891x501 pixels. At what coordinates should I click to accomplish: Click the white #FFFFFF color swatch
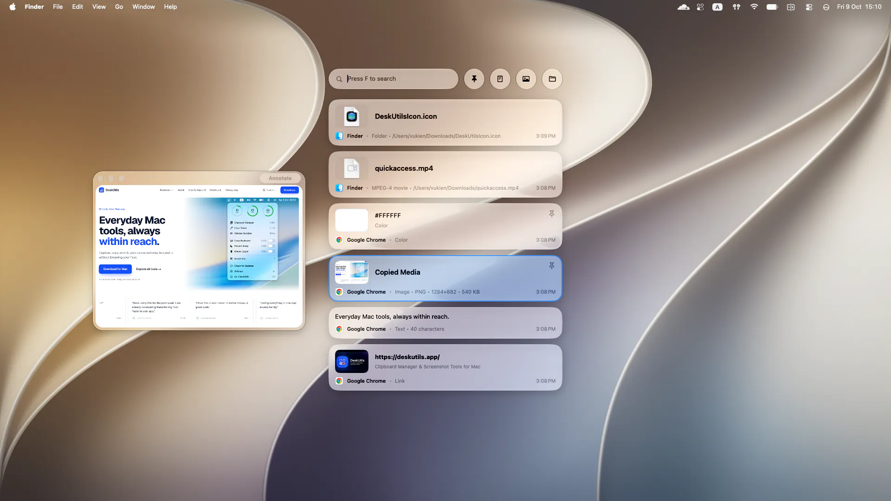[x=351, y=220]
